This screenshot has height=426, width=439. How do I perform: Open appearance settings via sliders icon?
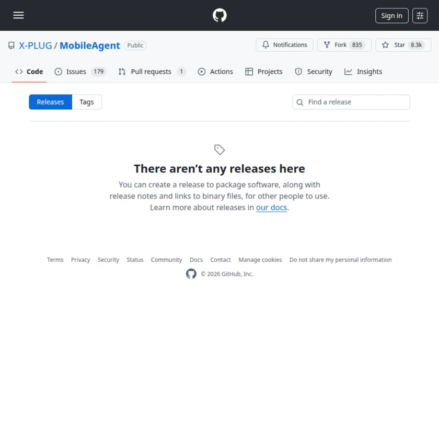(x=420, y=15)
